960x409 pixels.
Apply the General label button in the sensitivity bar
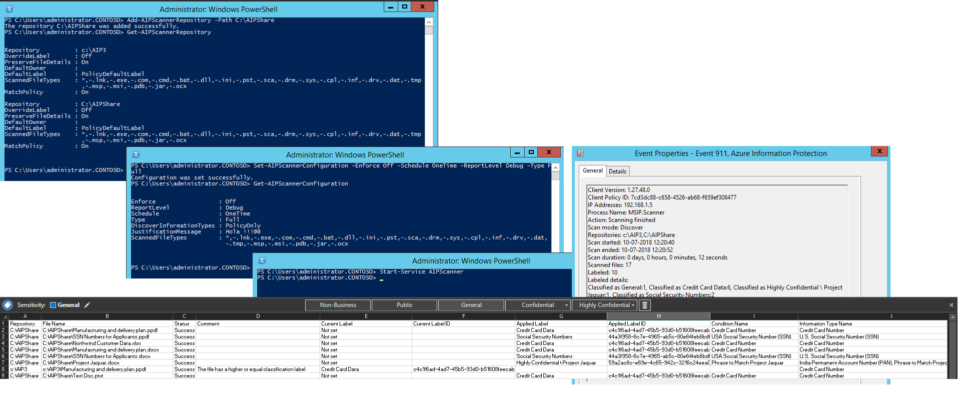tap(471, 305)
